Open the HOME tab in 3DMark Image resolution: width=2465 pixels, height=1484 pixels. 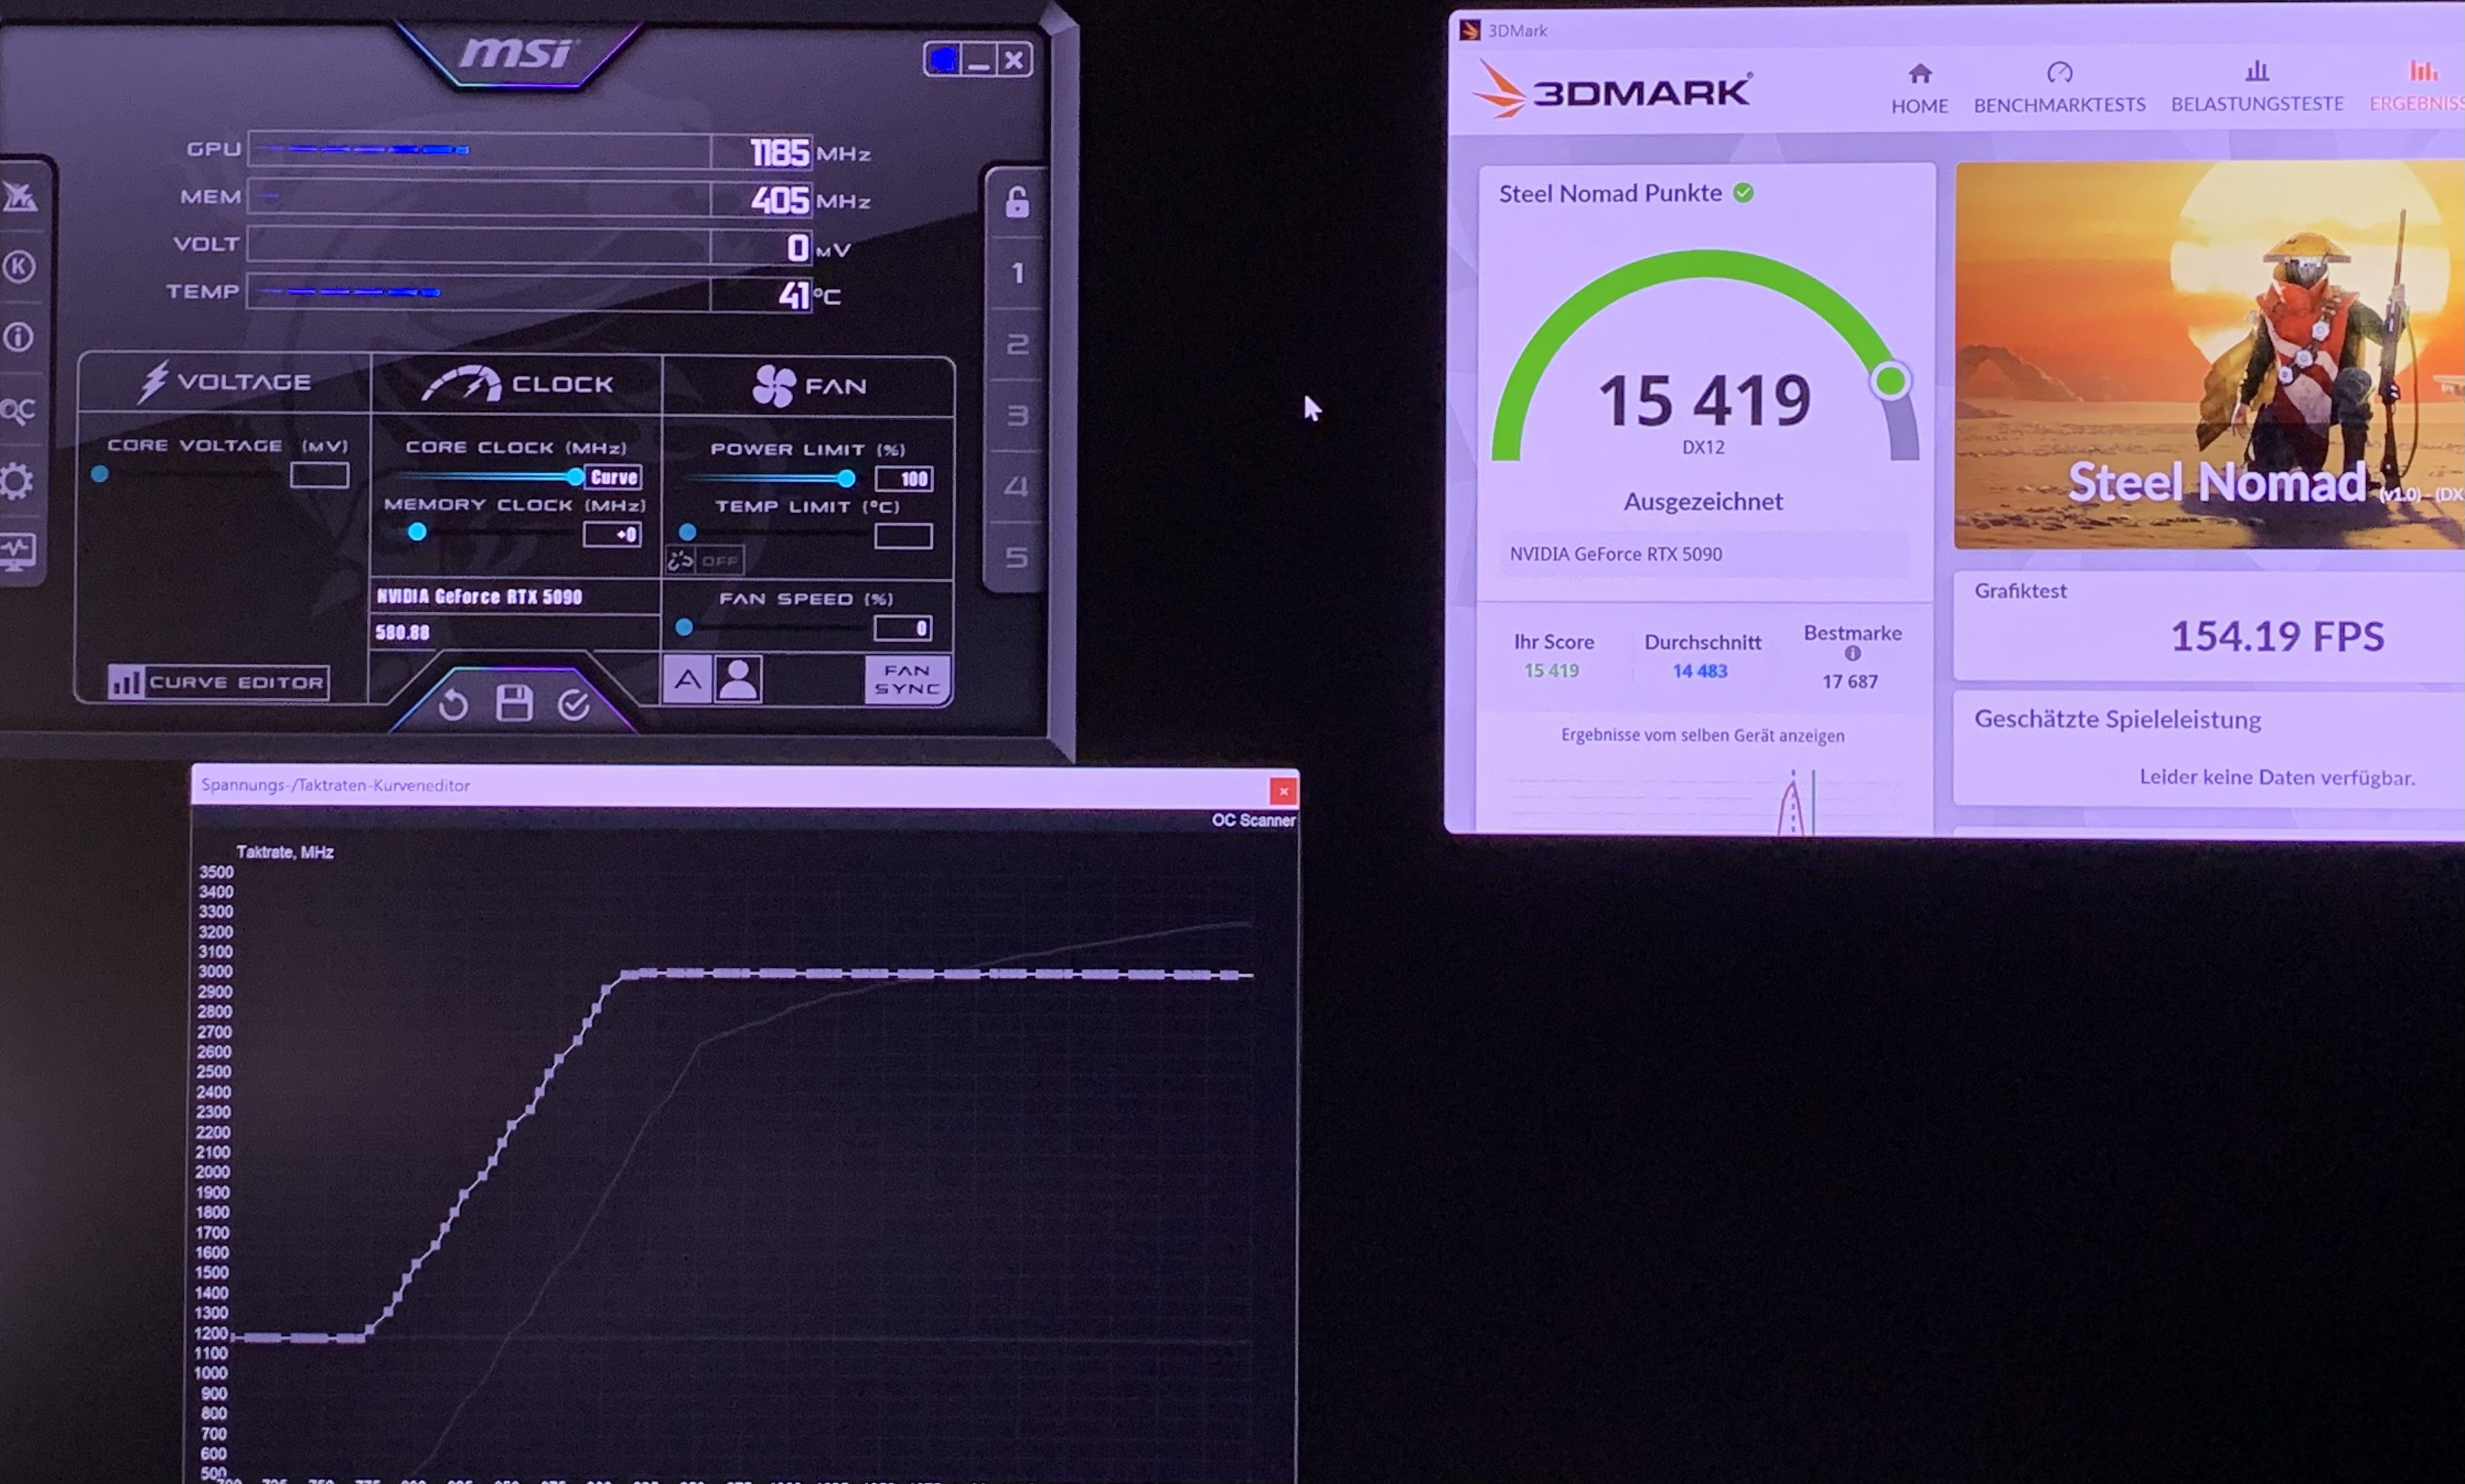tap(1919, 88)
